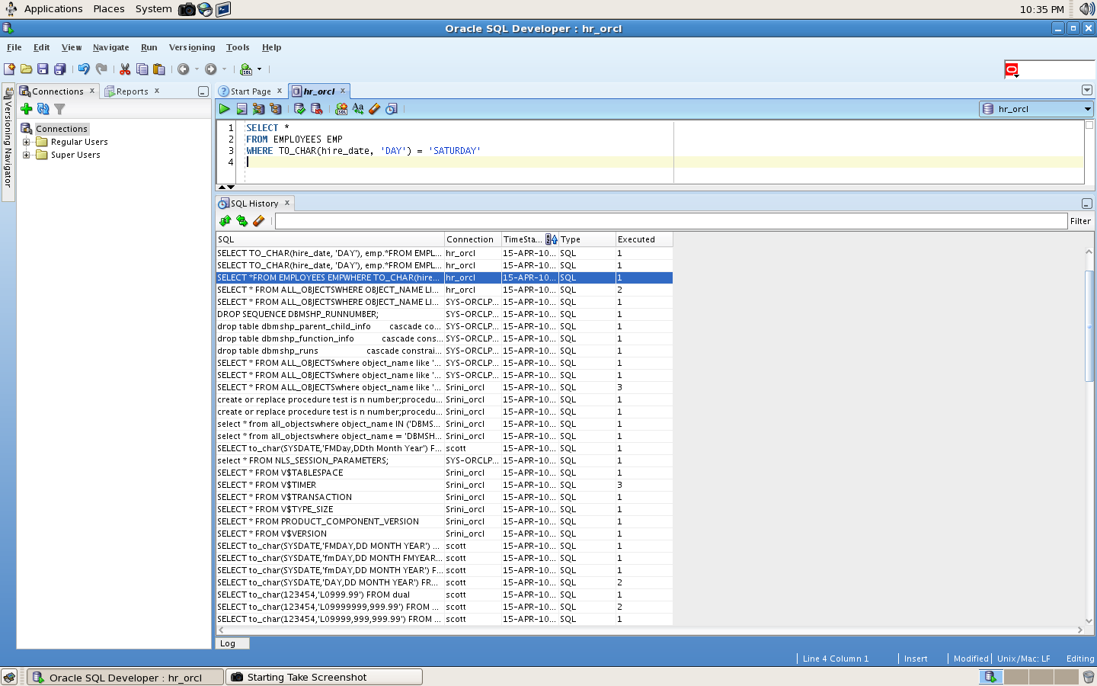
Task: Expand the Super Users folder
Action: 26,155
